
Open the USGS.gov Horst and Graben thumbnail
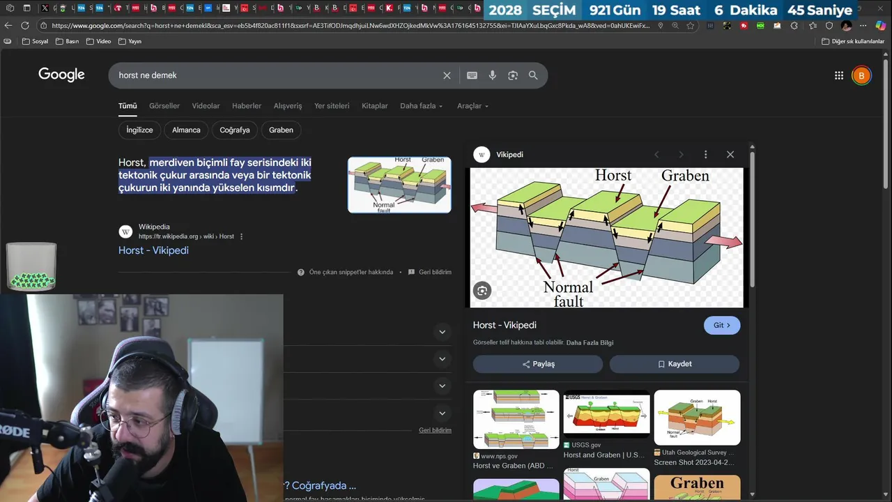pos(606,413)
